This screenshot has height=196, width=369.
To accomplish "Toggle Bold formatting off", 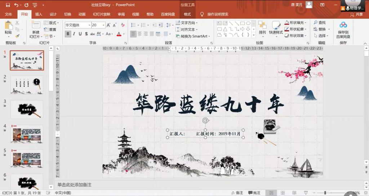I will (68, 34).
